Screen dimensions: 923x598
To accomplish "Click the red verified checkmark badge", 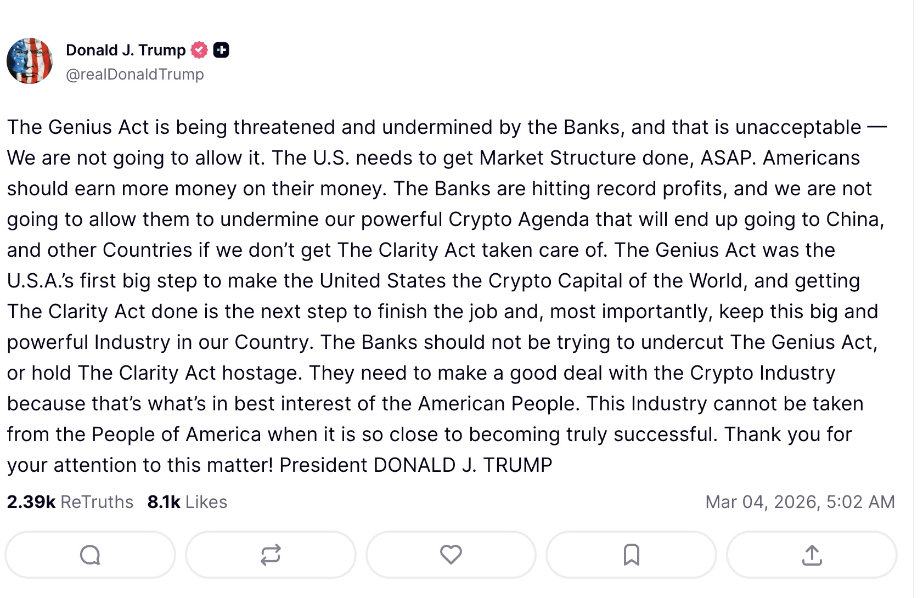I will (199, 50).
